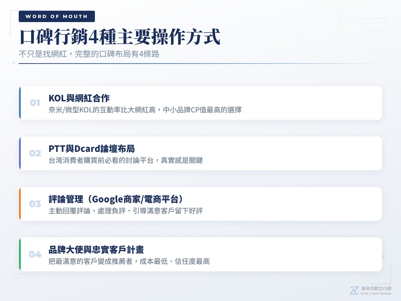Screen dimensions: 401x301
Task: Click the green accent bar on card 04
Action: [21, 255]
